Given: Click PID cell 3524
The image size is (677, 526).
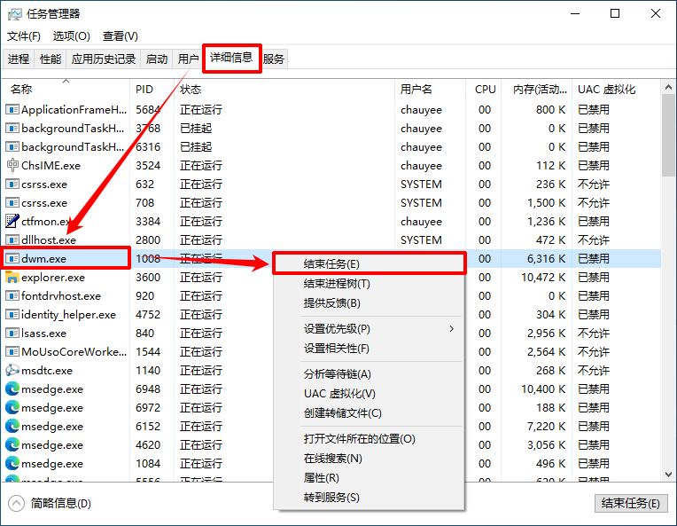Looking at the screenshot, I should pyautogui.click(x=148, y=166).
